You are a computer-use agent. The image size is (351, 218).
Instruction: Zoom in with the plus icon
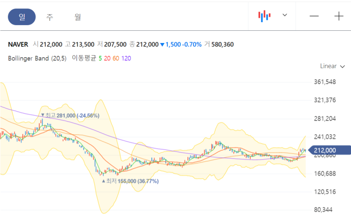pos(339,16)
